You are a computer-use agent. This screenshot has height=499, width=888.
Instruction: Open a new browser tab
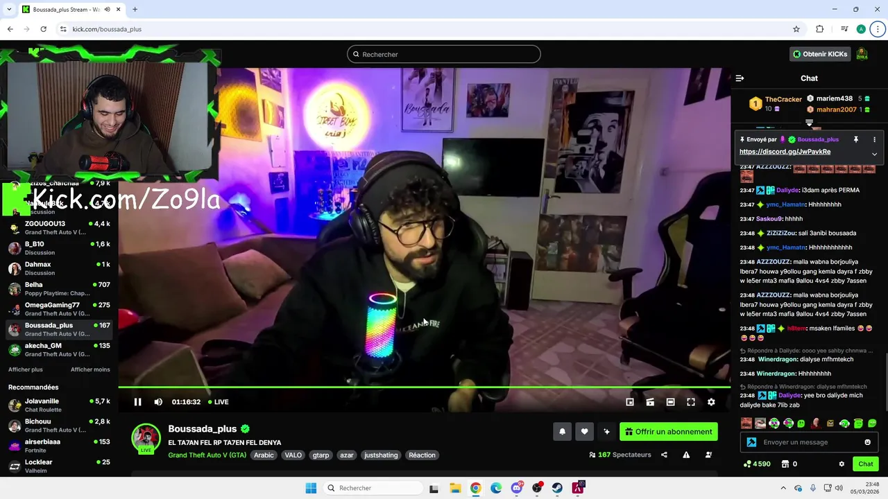[x=135, y=9]
